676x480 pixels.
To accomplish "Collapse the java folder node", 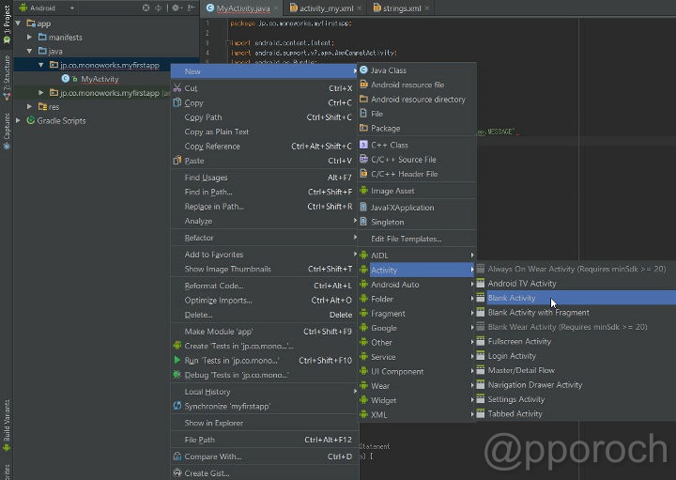I will pyautogui.click(x=29, y=51).
